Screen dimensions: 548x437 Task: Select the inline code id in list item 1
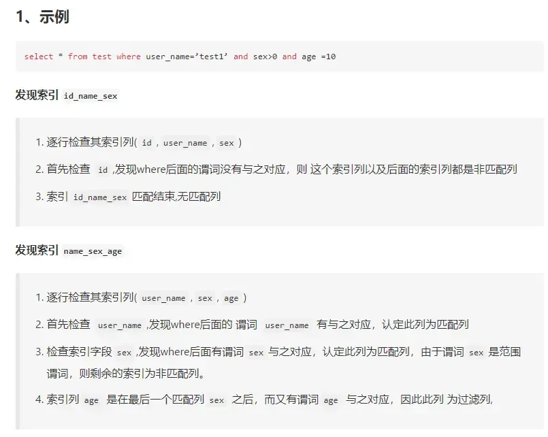146,142
